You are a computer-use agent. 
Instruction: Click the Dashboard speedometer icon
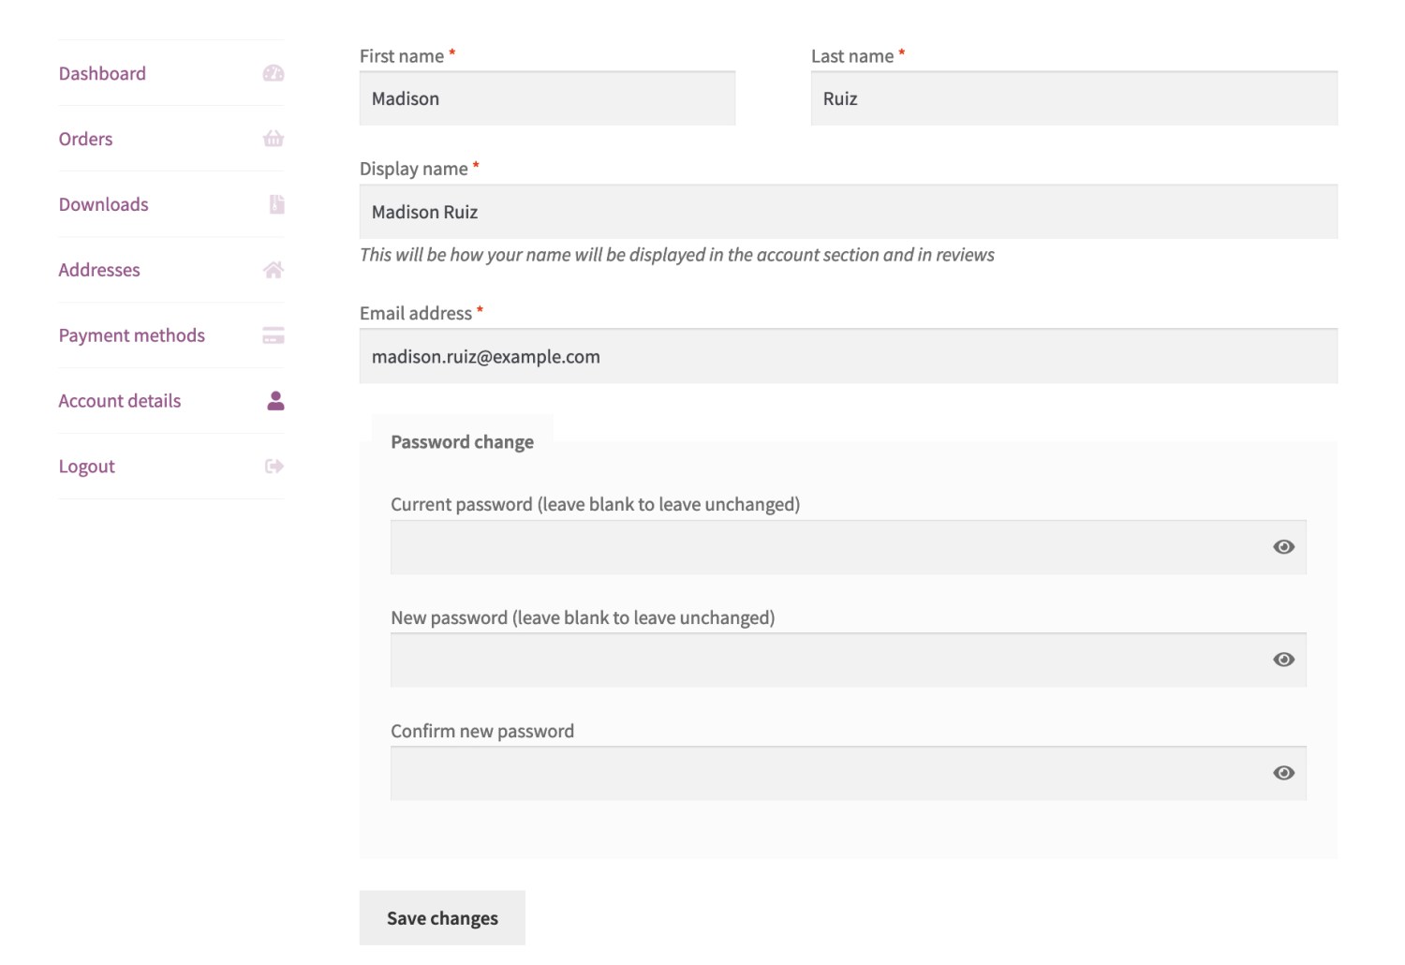[273, 73]
